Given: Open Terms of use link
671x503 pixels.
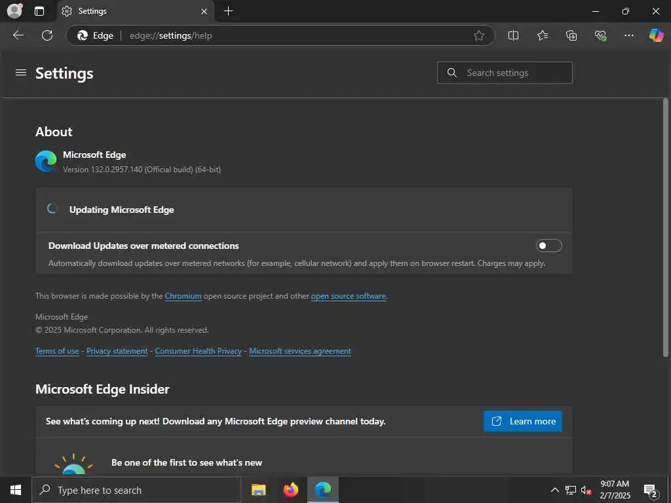Looking at the screenshot, I should (58, 351).
